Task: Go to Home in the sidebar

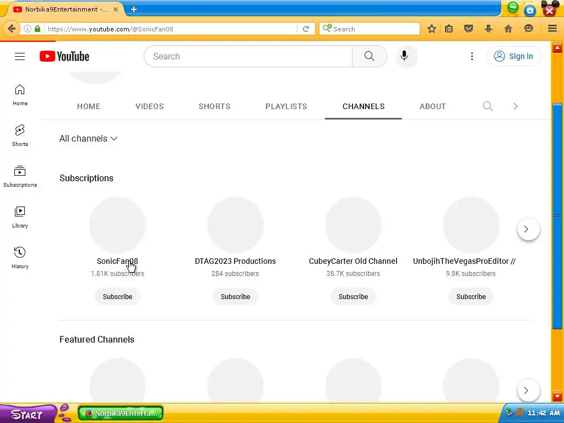Action: (20, 95)
